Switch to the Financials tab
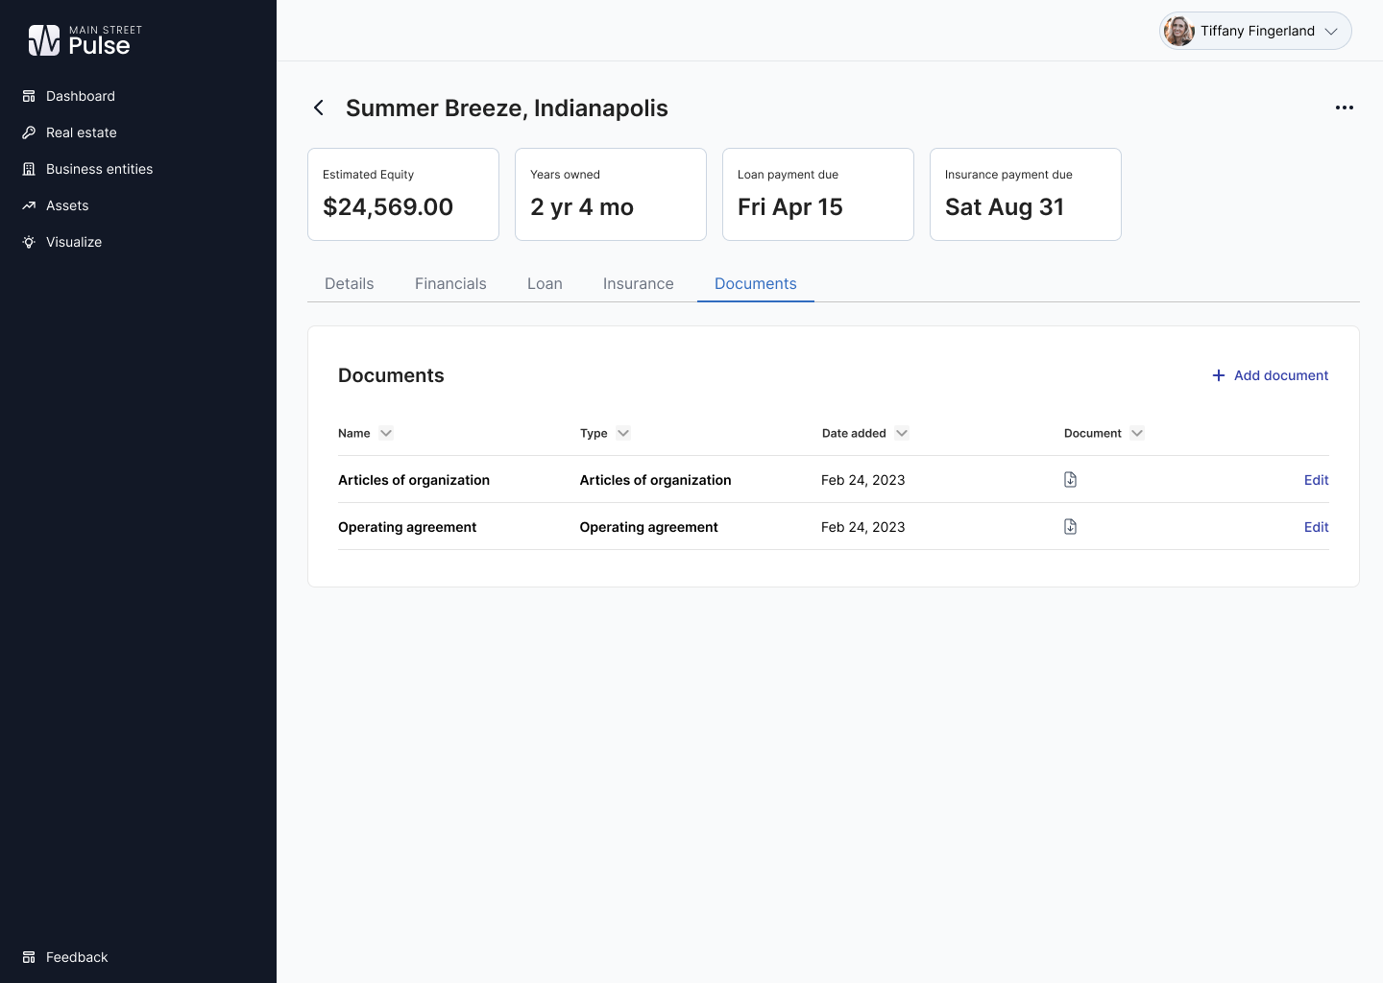 pyautogui.click(x=450, y=283)
